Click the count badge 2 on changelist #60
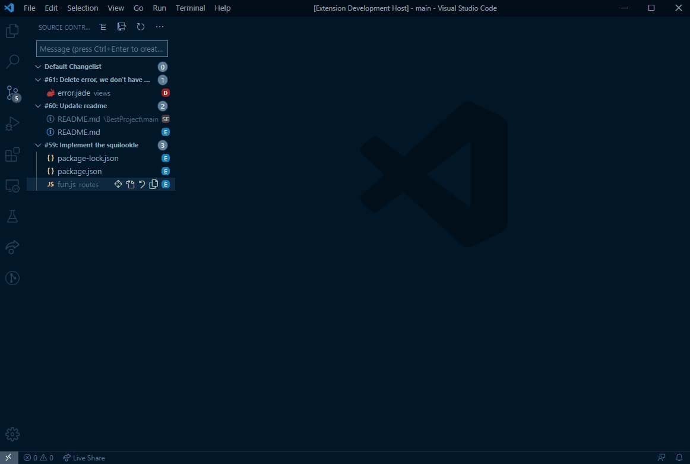 (x=162, y=106)
